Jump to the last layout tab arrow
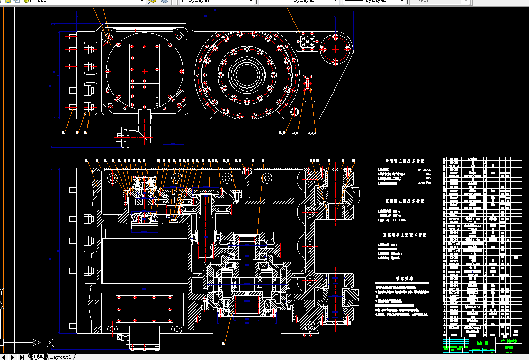This screenshot has height=360, width=529. (22, 357)
